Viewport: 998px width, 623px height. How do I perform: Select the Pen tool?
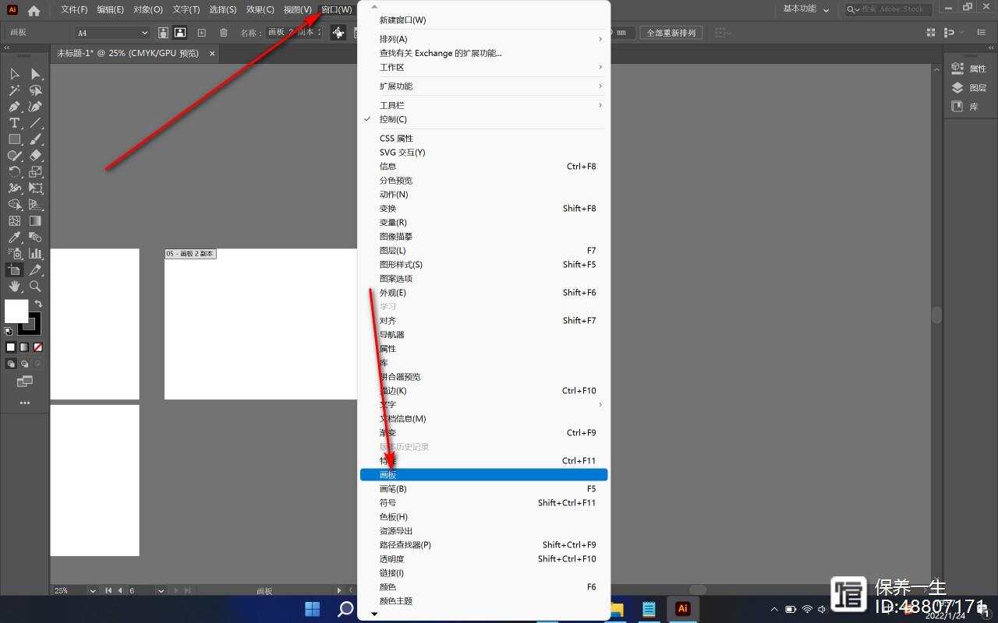[15, 107]
